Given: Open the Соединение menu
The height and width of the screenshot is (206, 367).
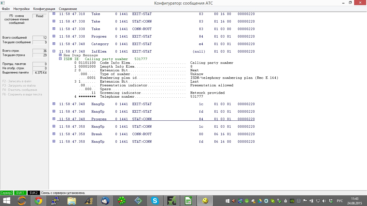Looking at the screenshot, I should 68,9.
